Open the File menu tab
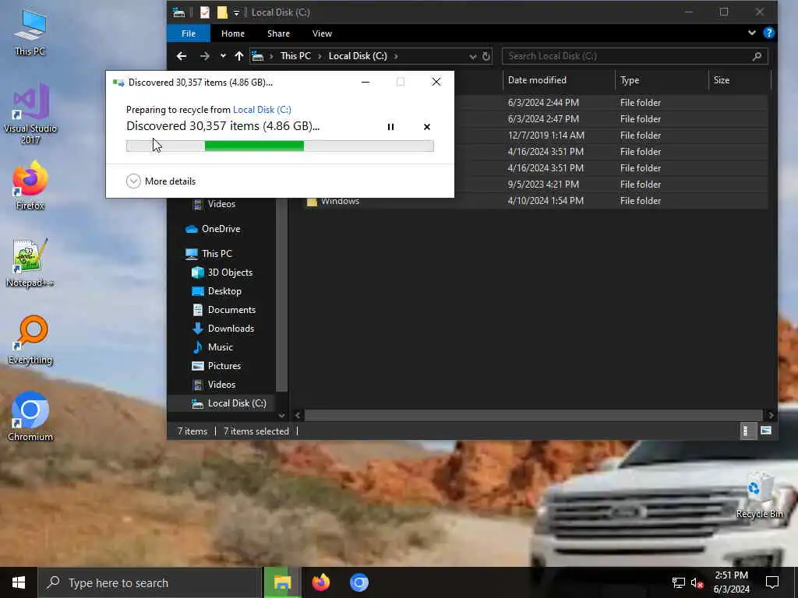Viewport: 798px width, 598px height. pyautogui.click(x=189, y=33)
